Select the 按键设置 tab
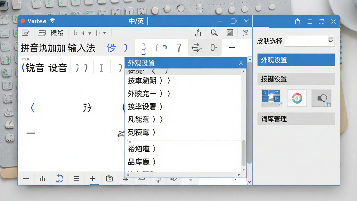The width and height of the screenshot is (357, 201). [x=296, y=79]
